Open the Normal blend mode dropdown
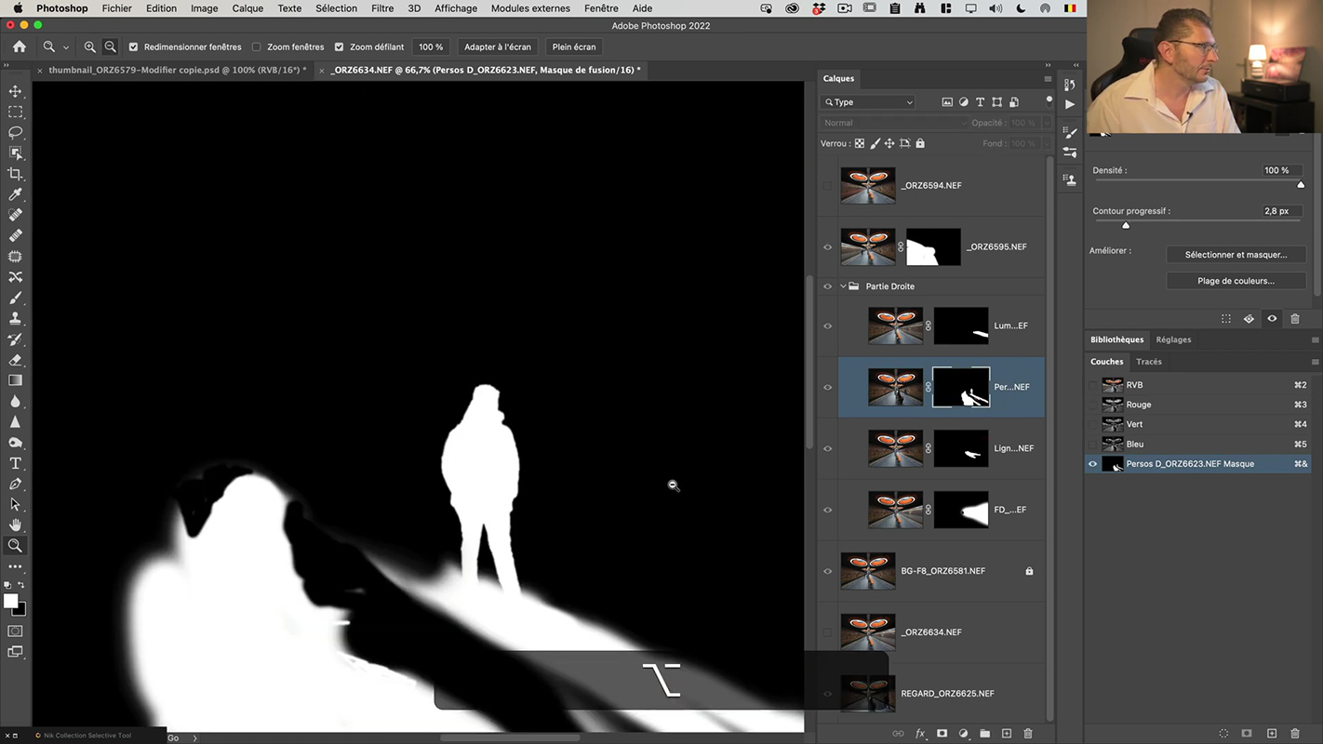1323x744 pixels. pyautogui.click(x=891, y=123)
